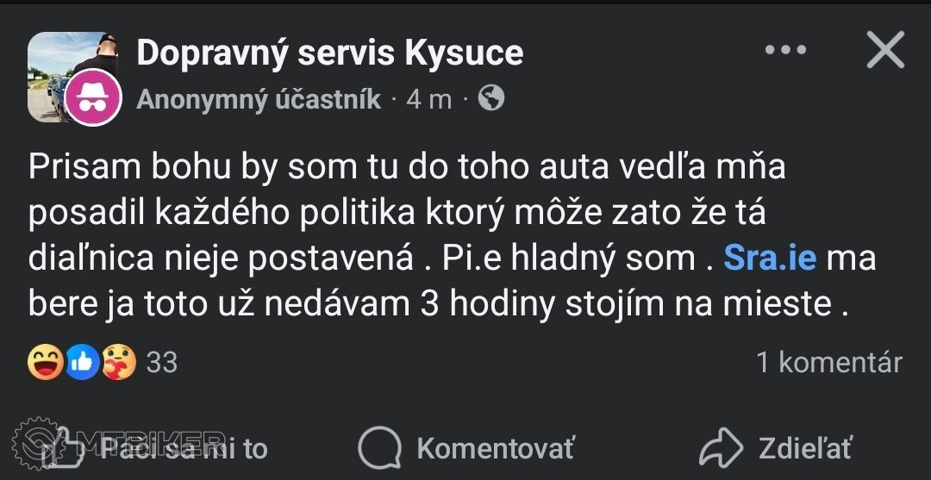This screenshot has width=931, height=480.
Task: Click the laughing Haha reaction emoji
Action: tap(45, 363)
